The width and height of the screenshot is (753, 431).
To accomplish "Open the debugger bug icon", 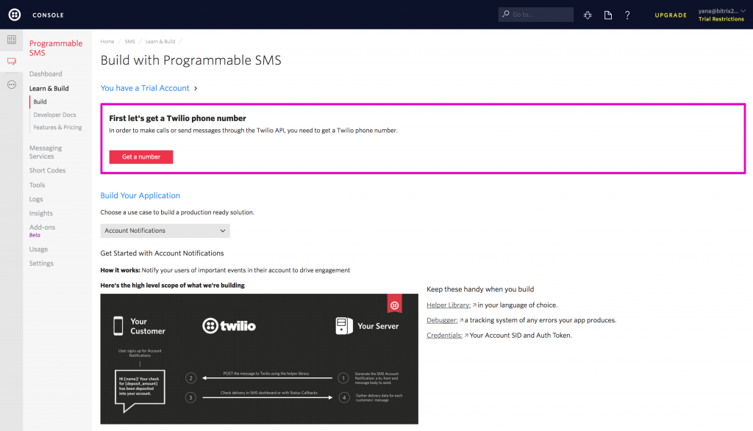I will 588,15.
